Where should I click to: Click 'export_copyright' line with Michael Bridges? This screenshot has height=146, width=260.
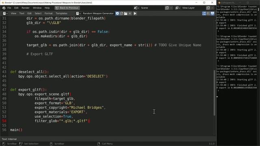pos(70,107)
